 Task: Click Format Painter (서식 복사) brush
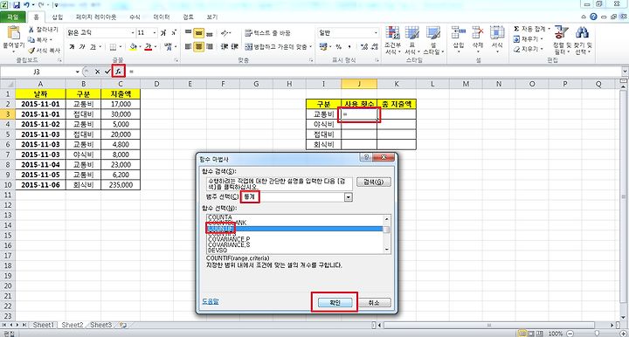coord(31,50)
